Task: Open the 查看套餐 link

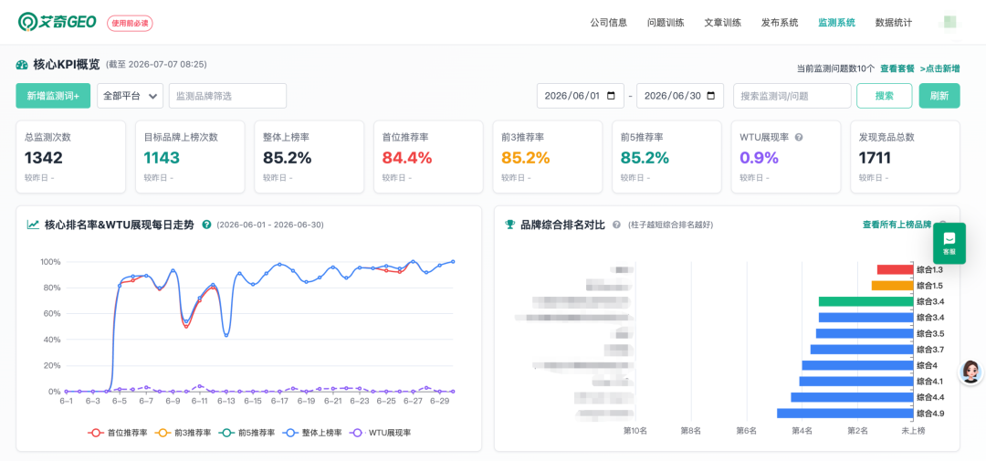Action: coord(897,68)
